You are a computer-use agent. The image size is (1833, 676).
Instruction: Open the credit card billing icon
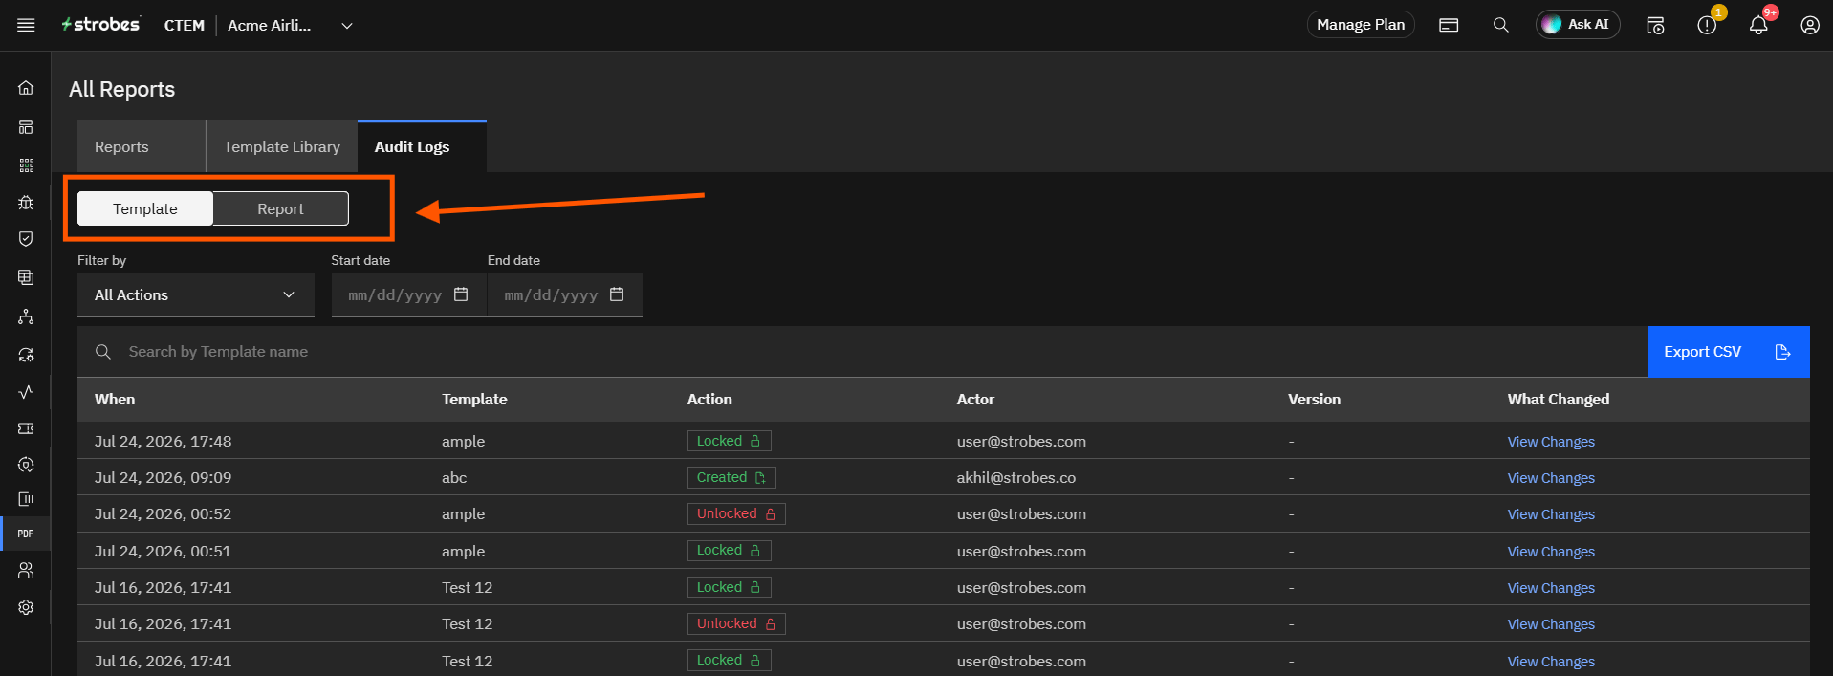[x=1449, y=25]
